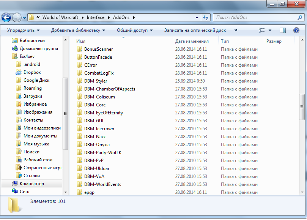Select the DBM-Ulduar folder icon

79,169
